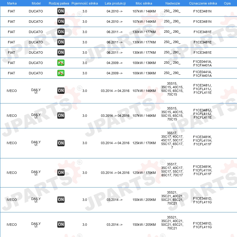Screen dimensions: 237x237
Task: Click 04.2009 -> in the first 100kW/136KM row
Action: coord(115,63)
